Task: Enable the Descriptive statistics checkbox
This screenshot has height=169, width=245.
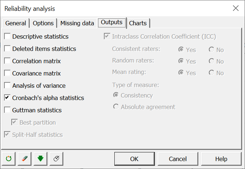Action: point(7,36)
